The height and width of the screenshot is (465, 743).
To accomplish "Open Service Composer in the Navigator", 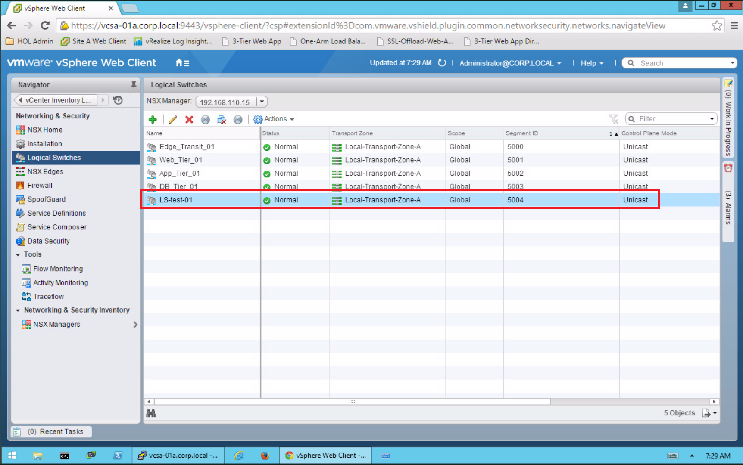I will [x=57, y=227].
